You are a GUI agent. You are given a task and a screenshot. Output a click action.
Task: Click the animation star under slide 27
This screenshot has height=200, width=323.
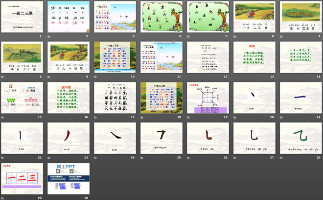pos(235,158)
